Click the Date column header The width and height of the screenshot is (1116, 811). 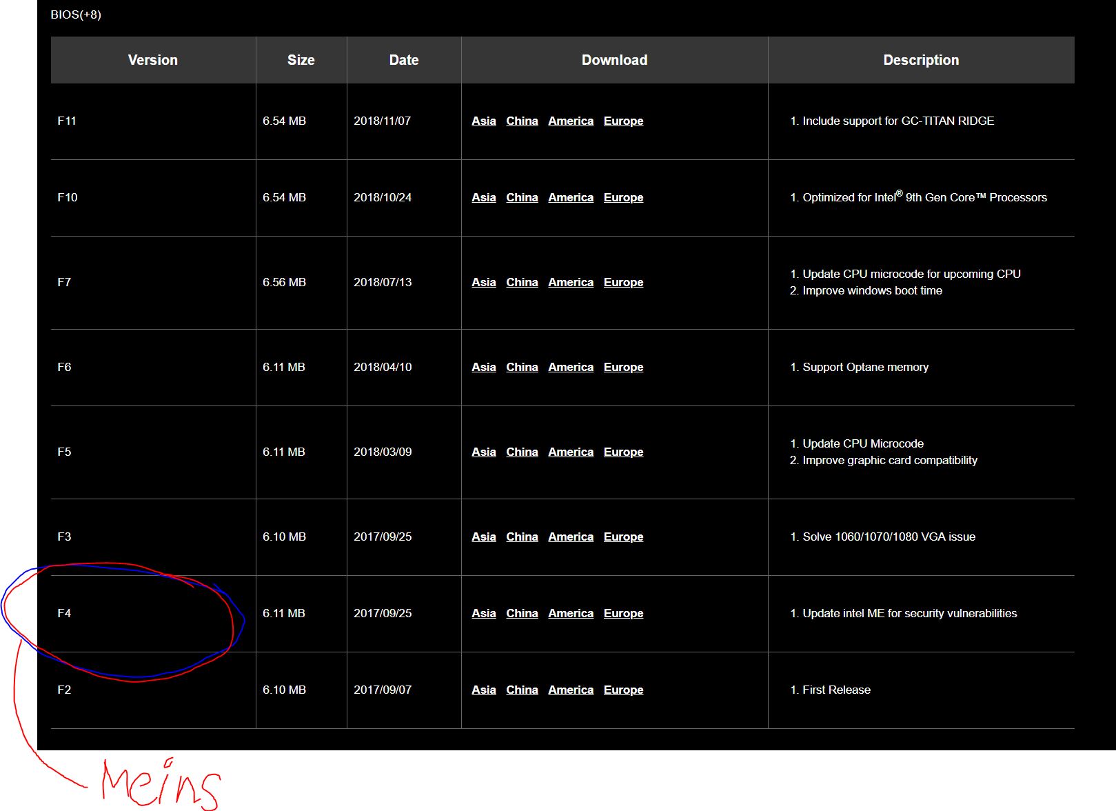(x=404, y=60)
